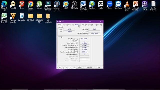Select Ashampoo Audio Recorder icon
Viewport: 160px width, 90px height.
(x=57, y=5)
